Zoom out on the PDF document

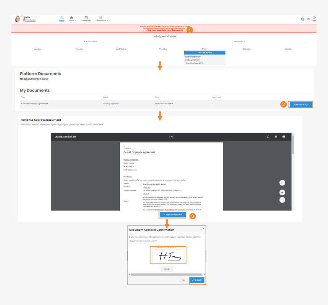coord(282,200)
